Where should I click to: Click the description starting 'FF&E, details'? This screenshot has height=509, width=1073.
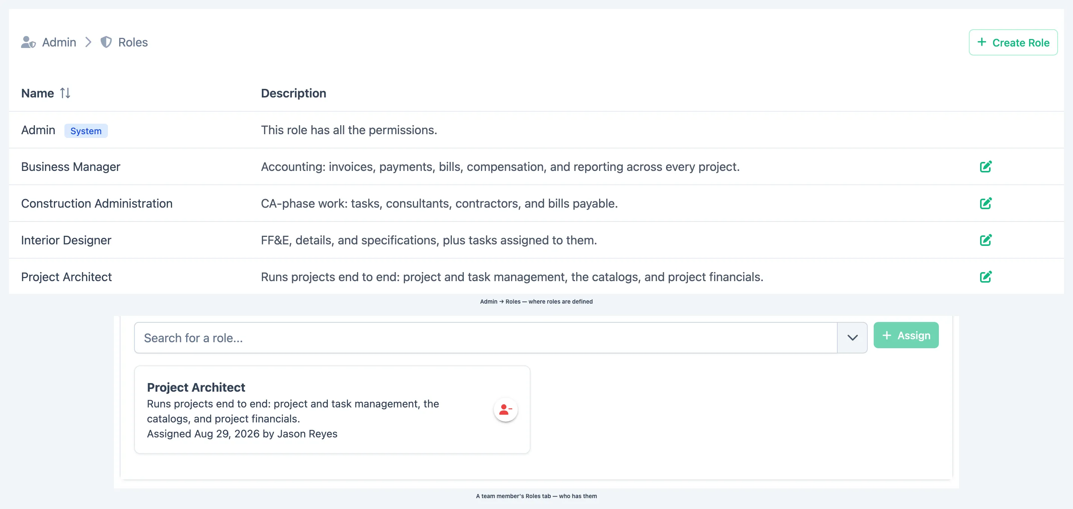429,240
